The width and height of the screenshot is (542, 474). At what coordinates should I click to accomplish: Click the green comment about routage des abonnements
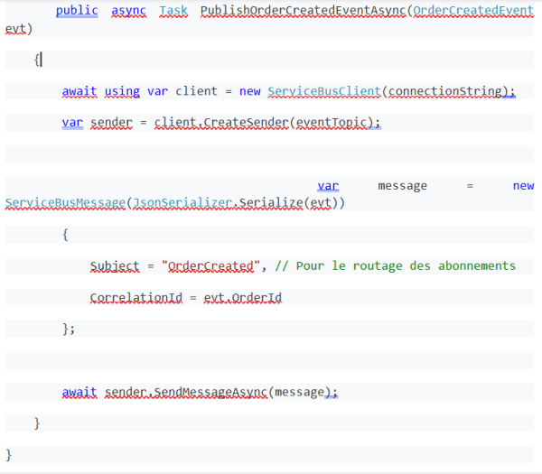[x=394, y=265]
